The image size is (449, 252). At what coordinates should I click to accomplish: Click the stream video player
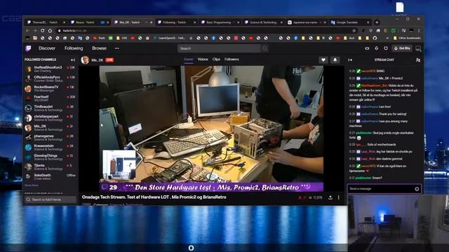(x=211, y=129)
